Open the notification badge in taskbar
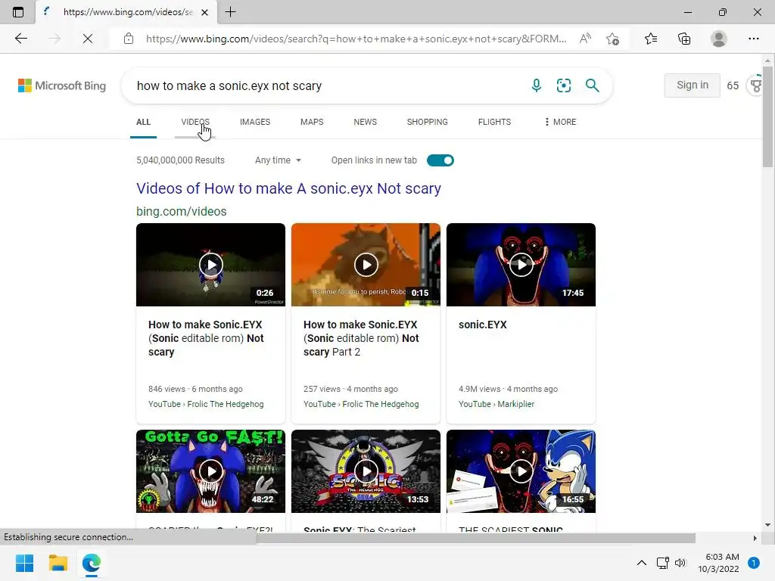 753,563
